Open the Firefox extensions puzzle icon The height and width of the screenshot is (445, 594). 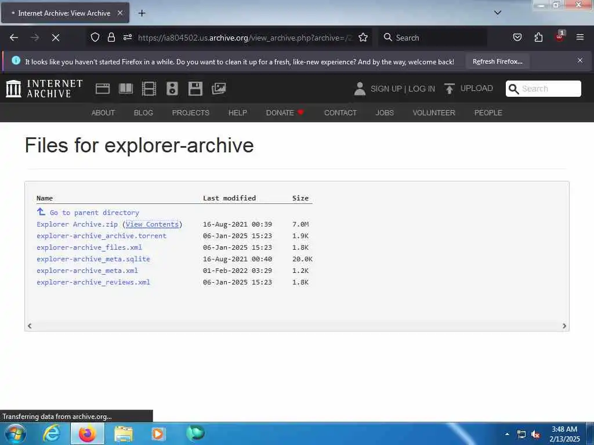(538, 37)
